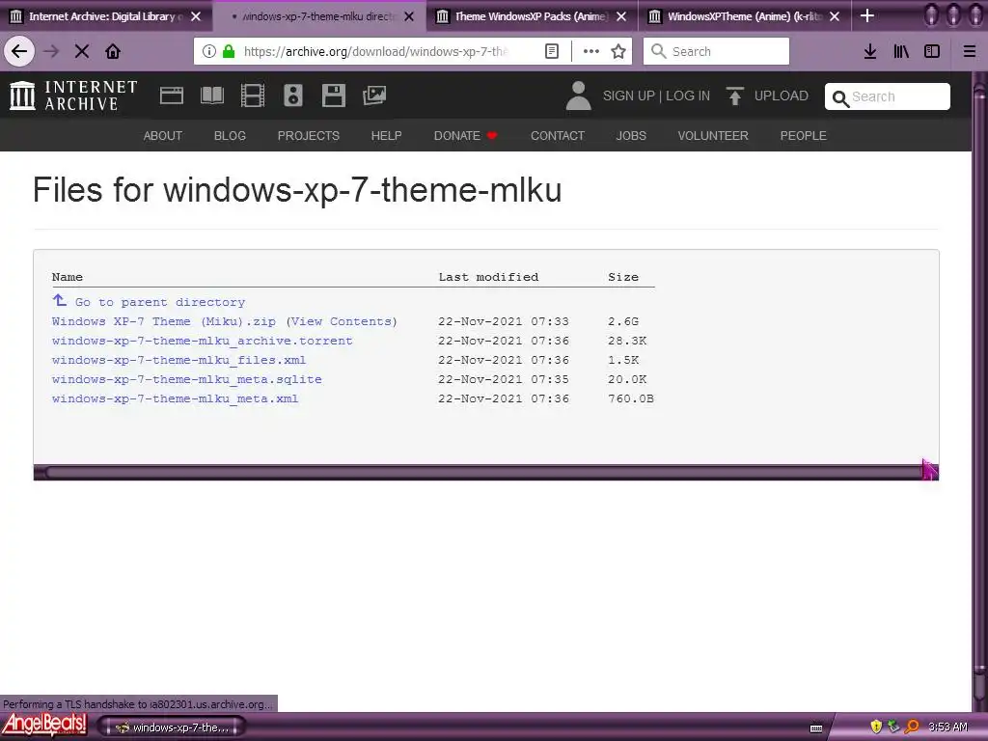Click the UPLOAD text link
Image resolution: width=988 pixels, height=741 pixels.
pos(782,96)
